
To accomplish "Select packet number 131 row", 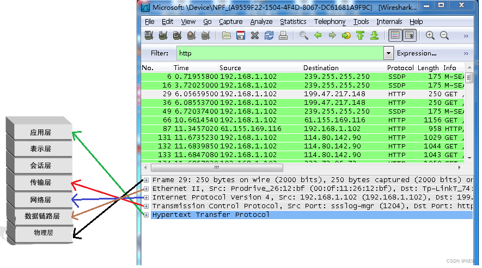I will click(x=303, y=138).
